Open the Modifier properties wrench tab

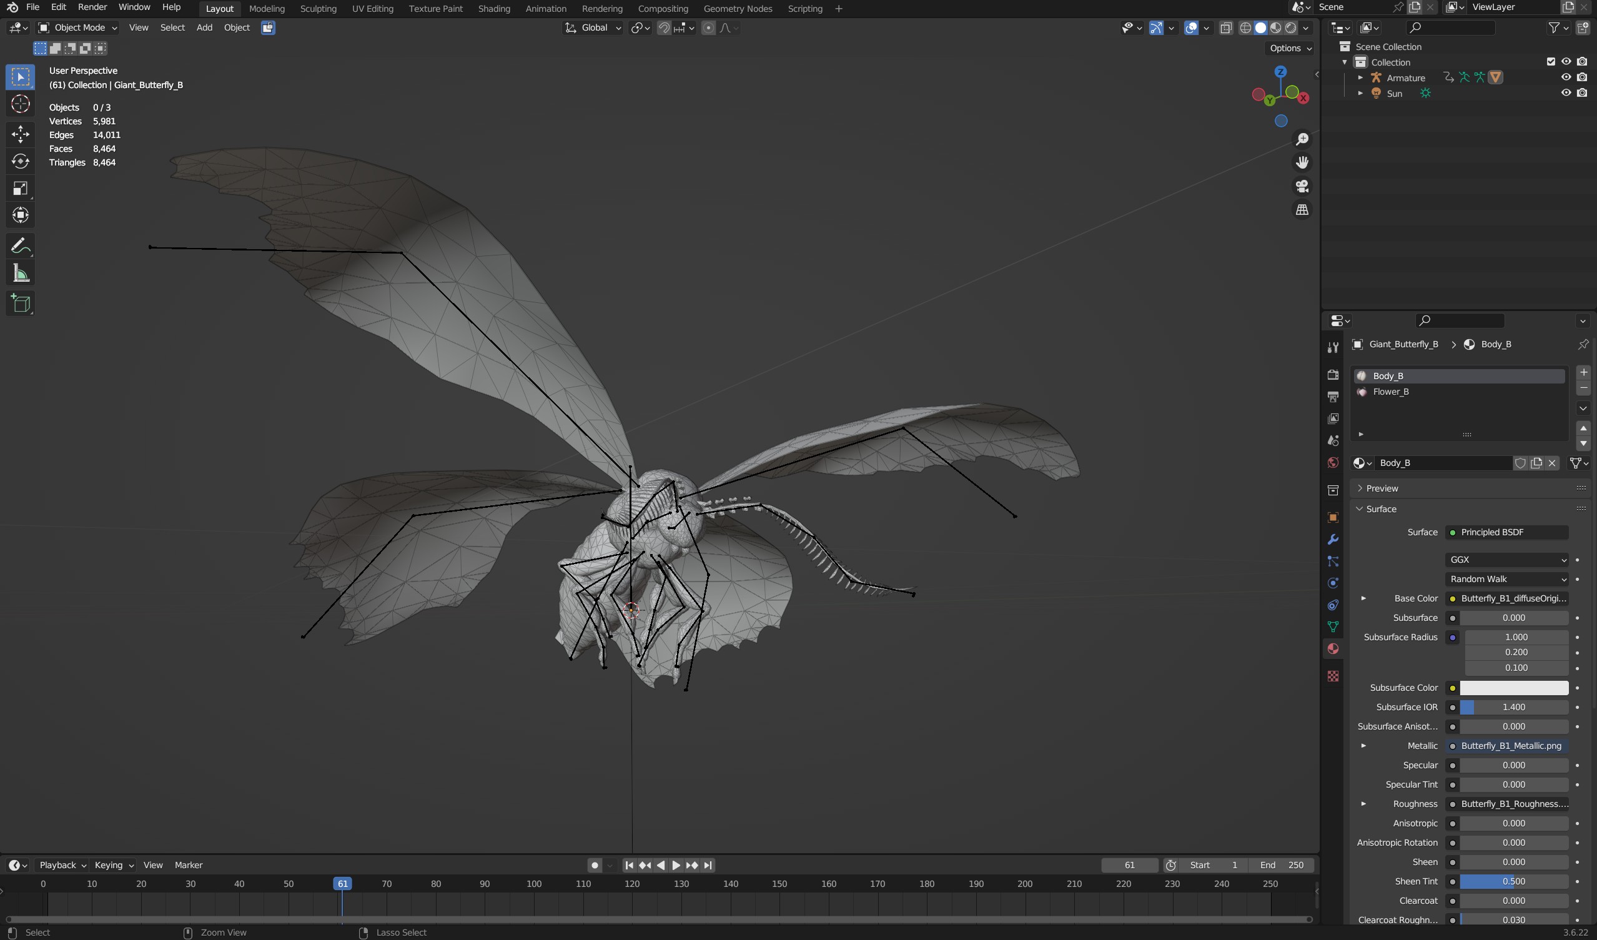point(1333,540)
